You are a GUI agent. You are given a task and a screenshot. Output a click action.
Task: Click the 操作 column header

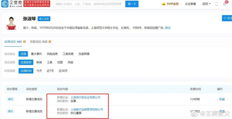pos(220,89)
